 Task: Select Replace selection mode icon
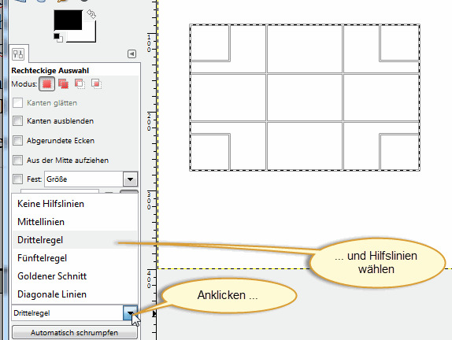[46, 84]
